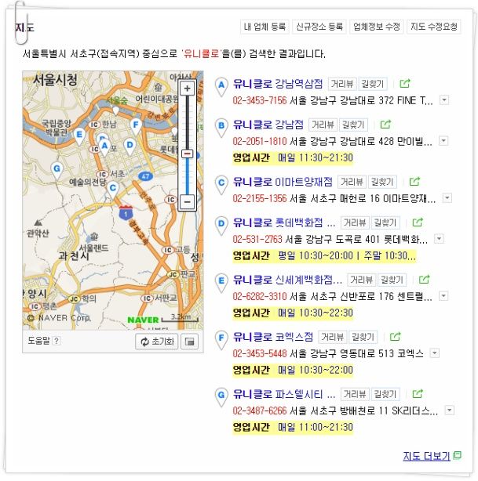478x481 pixels.
Task: Open 거리뷰 for 이마트양재점
Action: pos(352,182)
